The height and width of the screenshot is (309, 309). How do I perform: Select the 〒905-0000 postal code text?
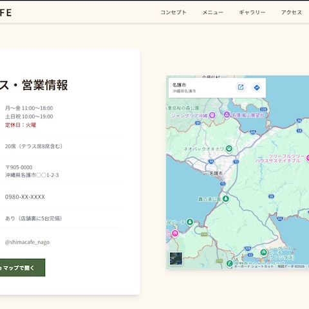[x=19, y=167]
